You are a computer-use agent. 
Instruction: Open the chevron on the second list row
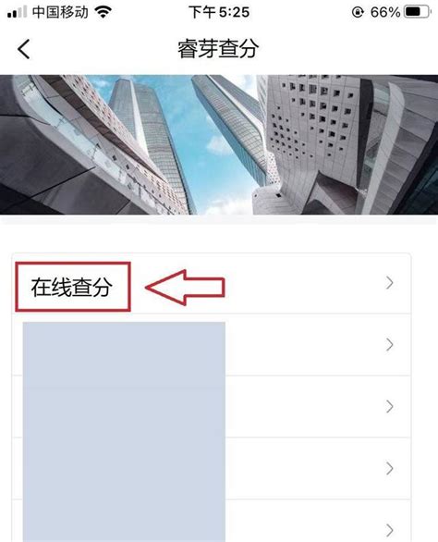[390, 345]
